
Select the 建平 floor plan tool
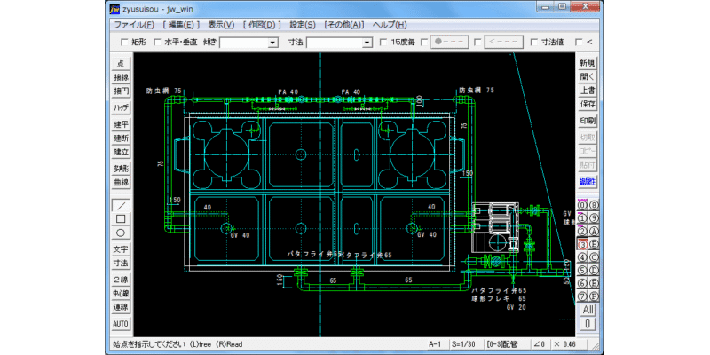(121, 124)
